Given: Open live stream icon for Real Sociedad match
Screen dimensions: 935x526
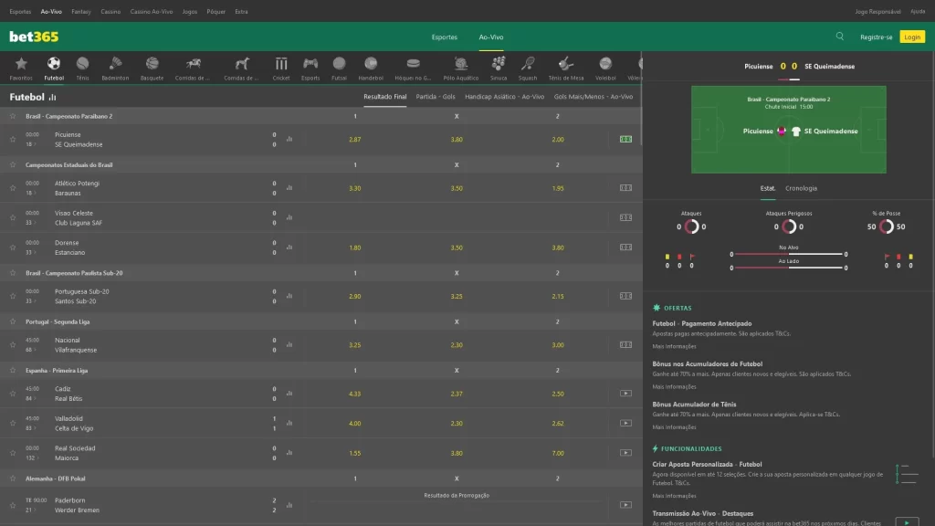Looking at the screenshot, I should pyautogui.click(x=625, y=453).
